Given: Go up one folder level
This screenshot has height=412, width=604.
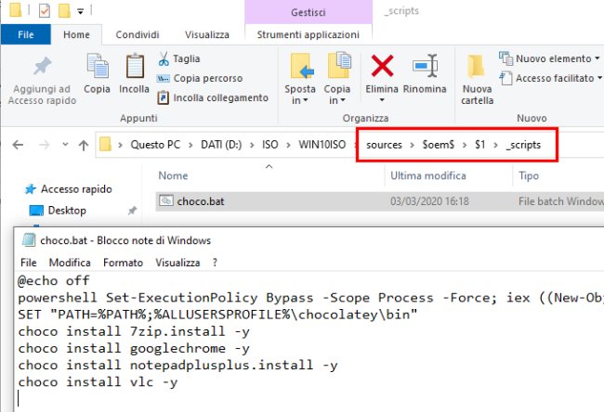Looking at the screenshot, I should (x=84, y=145).
